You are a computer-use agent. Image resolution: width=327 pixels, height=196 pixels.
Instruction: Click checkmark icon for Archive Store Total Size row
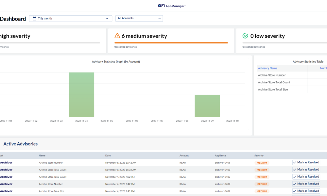[295, 191]
